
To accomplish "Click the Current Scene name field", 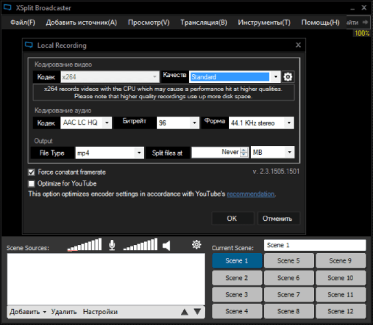I will [315, 245].
